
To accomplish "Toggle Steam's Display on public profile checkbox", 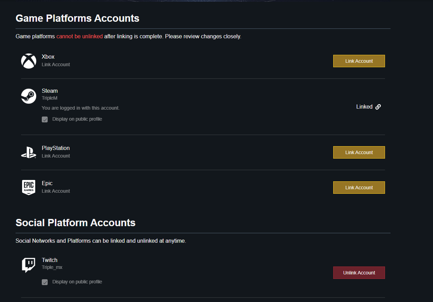I will [45, 119].
